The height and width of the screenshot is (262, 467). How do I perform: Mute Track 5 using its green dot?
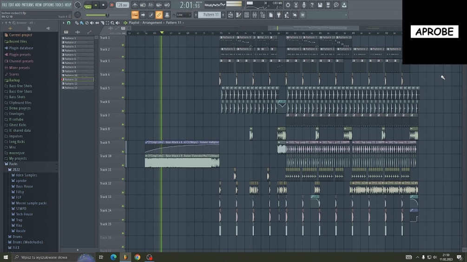(123, 97)
